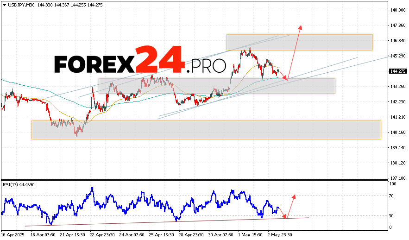Click the RSI 0 level label
Screen dimensions: 409x240
click(390, 227)
